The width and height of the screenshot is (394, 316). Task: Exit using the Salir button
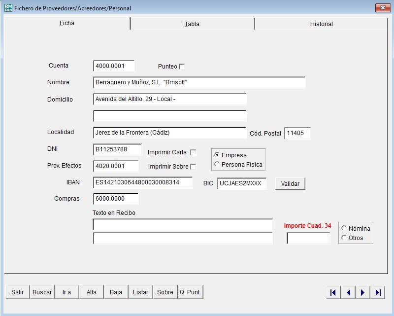[17, 292]
